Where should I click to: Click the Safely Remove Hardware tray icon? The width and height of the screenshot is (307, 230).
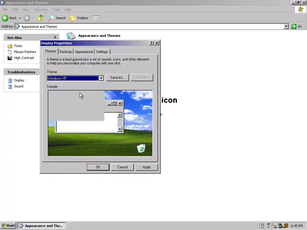(280, 226)
